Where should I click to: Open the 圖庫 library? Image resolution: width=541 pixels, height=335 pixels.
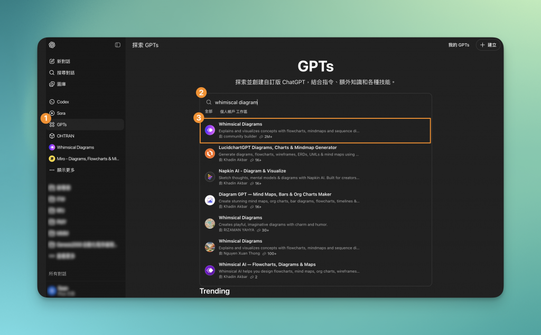click(x=85, y=84)
